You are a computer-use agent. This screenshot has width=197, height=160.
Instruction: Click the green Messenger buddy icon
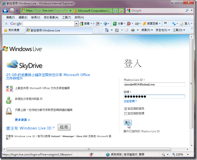click(x=9, y=100)
